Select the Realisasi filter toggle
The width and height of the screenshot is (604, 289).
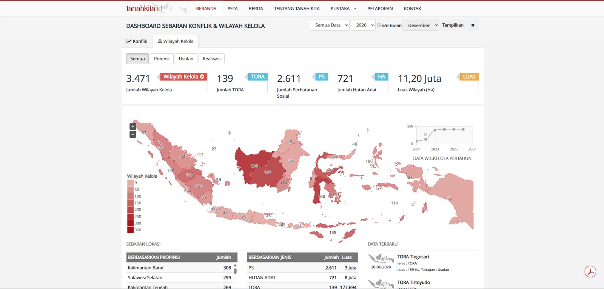(211, 58)
